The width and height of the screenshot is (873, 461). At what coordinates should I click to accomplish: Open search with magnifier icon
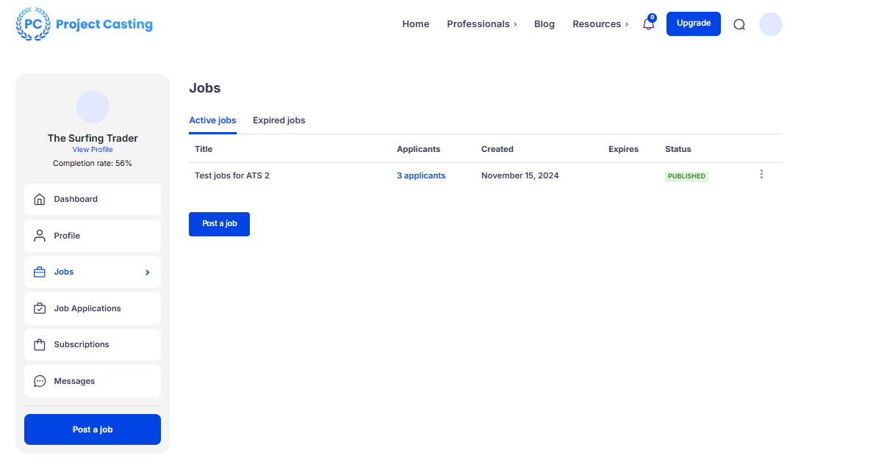pos(739,24)
